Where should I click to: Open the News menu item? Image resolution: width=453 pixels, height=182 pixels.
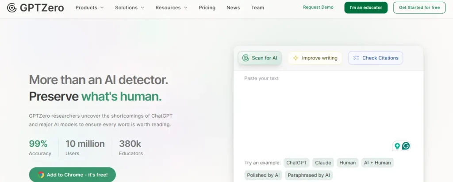[x=233, y=7]
